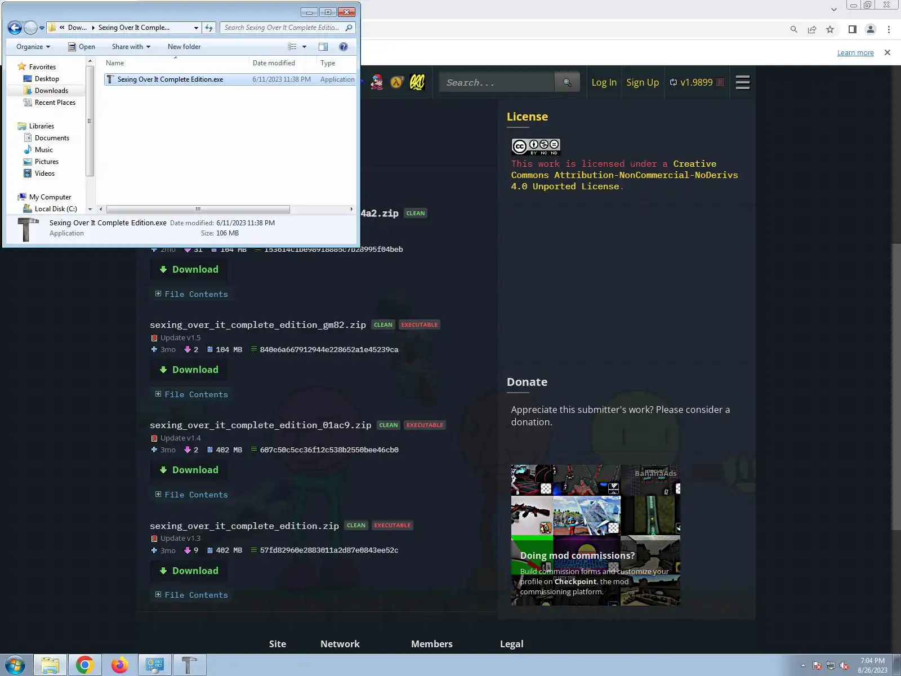Open the Organize dropdown menu
901x676 pixels.
33,47
